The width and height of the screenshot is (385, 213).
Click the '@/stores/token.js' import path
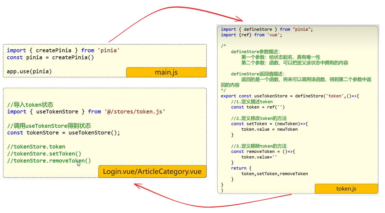click(x=135, y=112)
